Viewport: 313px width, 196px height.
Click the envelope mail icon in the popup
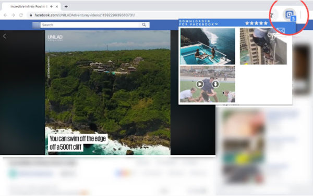(280, 31)
